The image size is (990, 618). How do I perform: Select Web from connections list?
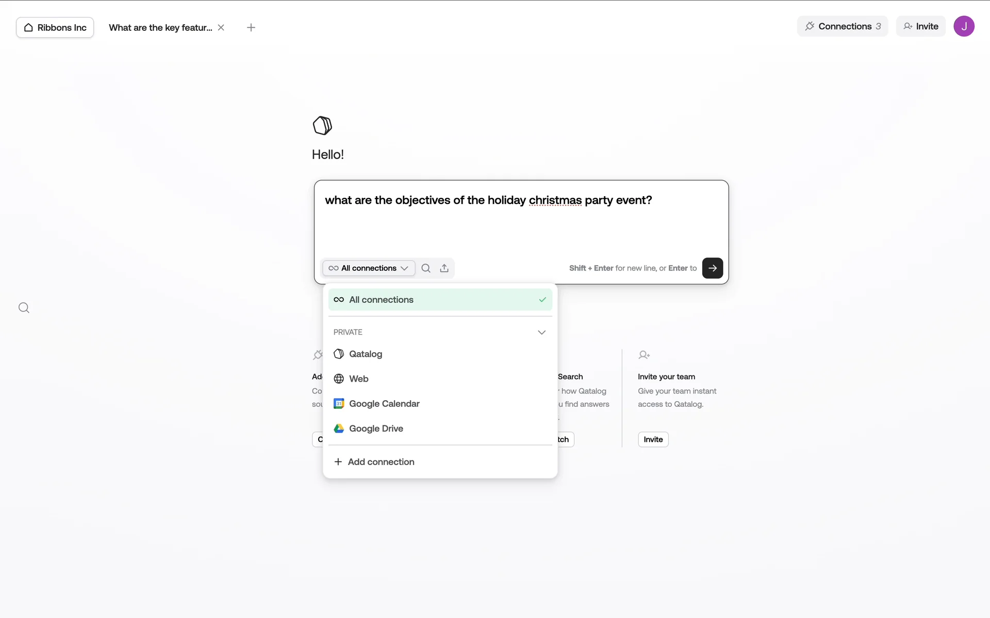tap(358, 379)
